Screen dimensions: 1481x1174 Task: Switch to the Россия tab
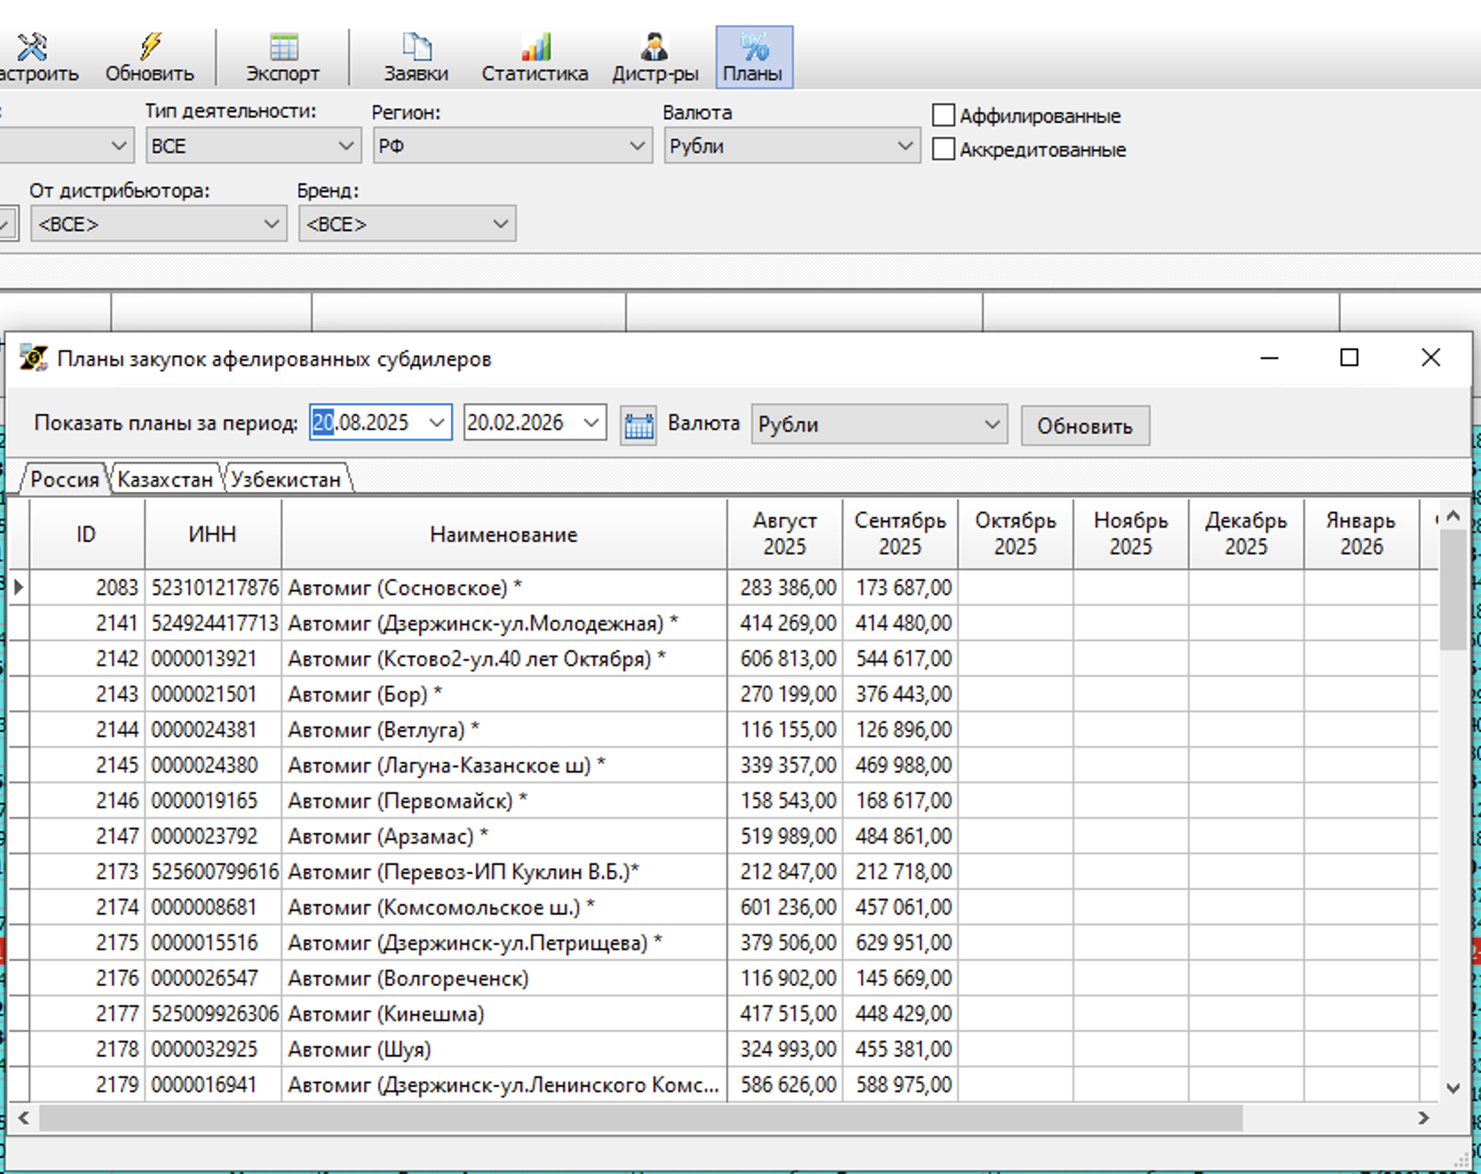[64, 480]
